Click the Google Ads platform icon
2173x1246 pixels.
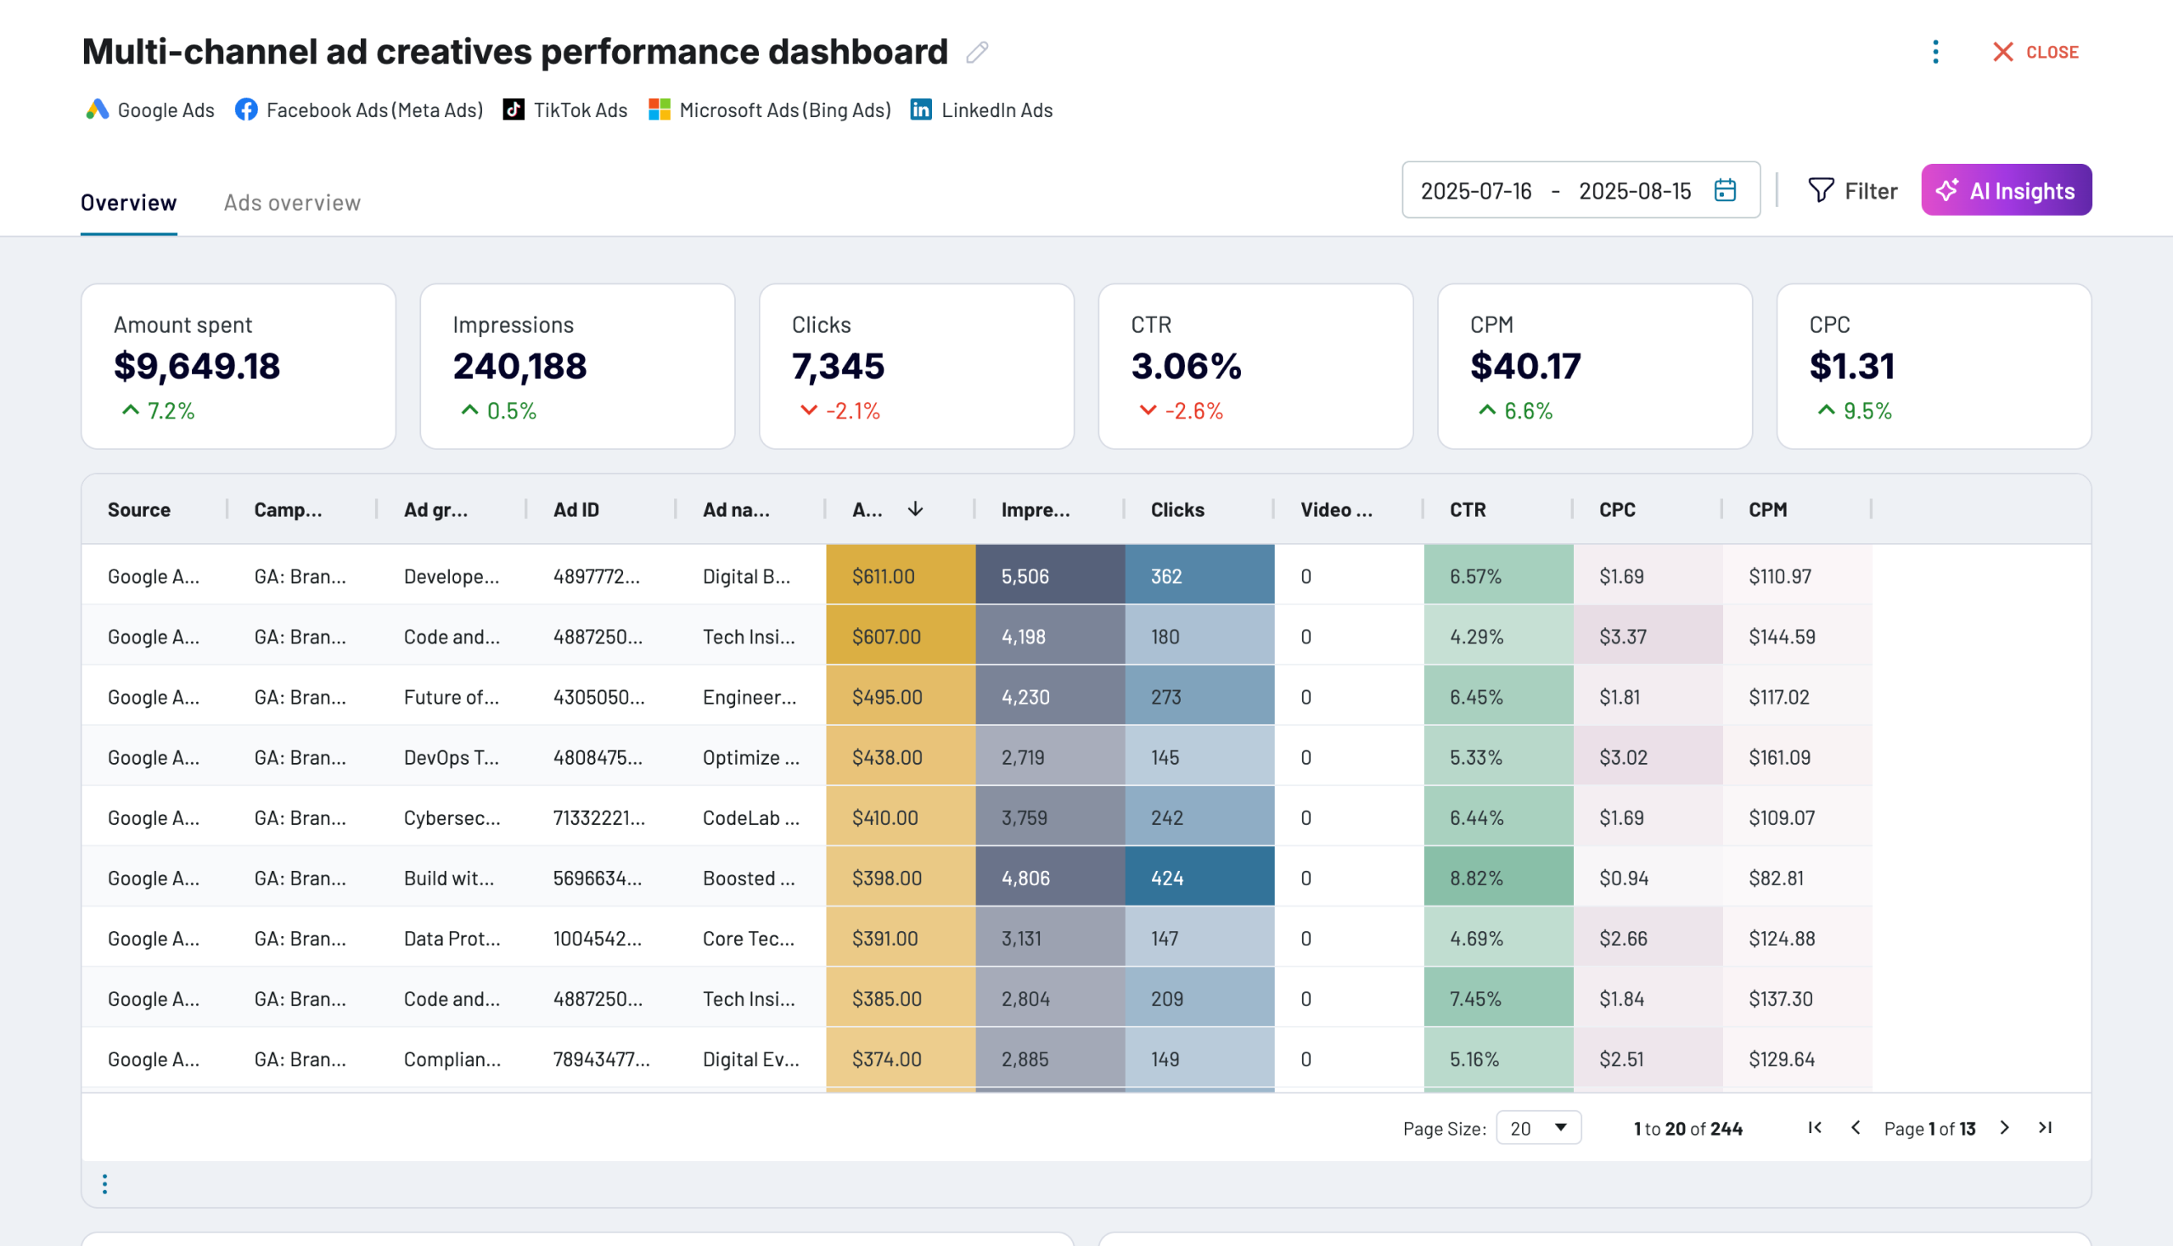click(97, 109)
